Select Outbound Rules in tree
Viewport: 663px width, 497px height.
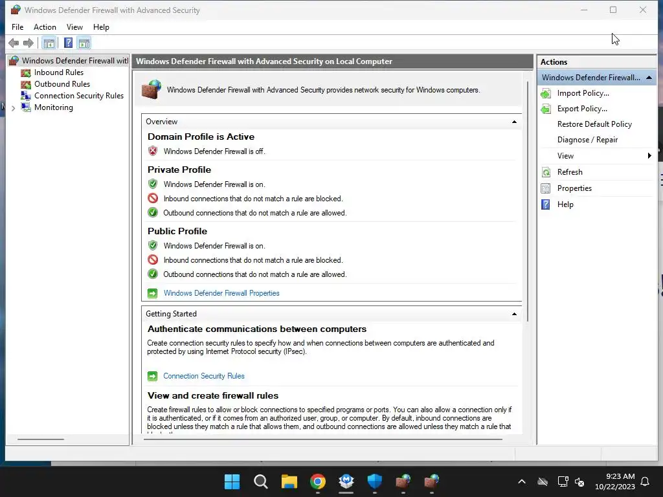62,84
